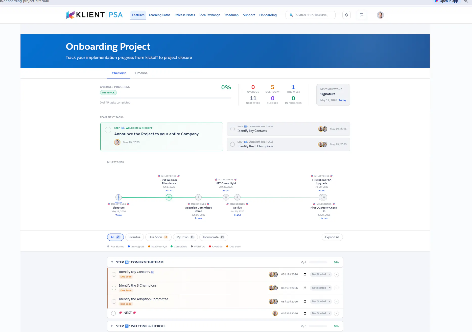
Task: Click Open in app icon
Action: pyautogui.click(x=436, y=1)
